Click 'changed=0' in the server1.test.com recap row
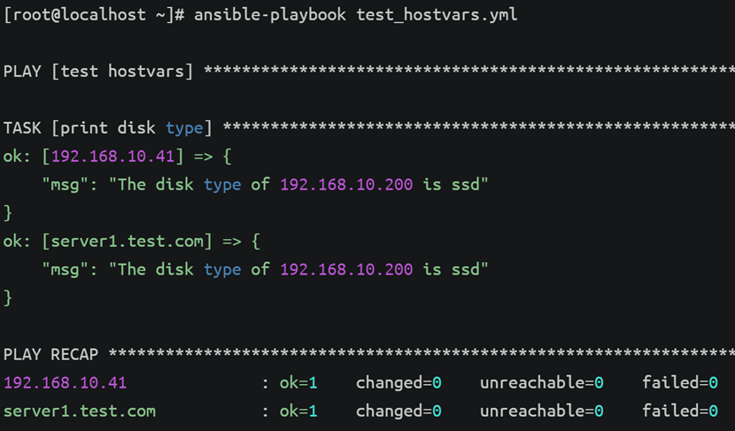The height and width of the screenshot is (431, 735). 398,412
